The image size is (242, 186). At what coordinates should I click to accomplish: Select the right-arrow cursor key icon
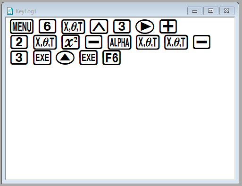[145, 26]
